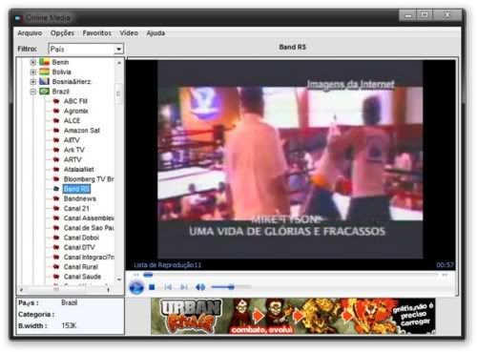Image resolution: width=477 pixels, height=352 pixels.
Task: Select the Canal Rural channel
Action: coord(81,267)
